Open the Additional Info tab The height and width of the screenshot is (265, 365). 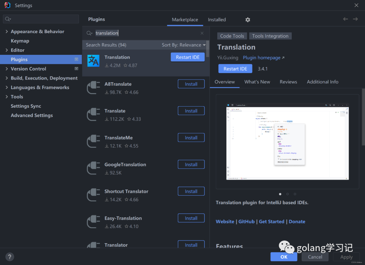pos(322,82)
